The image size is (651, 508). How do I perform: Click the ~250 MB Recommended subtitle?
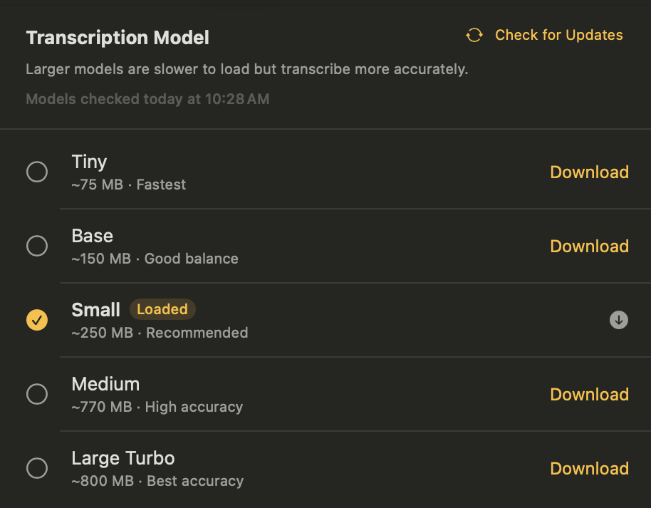[160, 333]
